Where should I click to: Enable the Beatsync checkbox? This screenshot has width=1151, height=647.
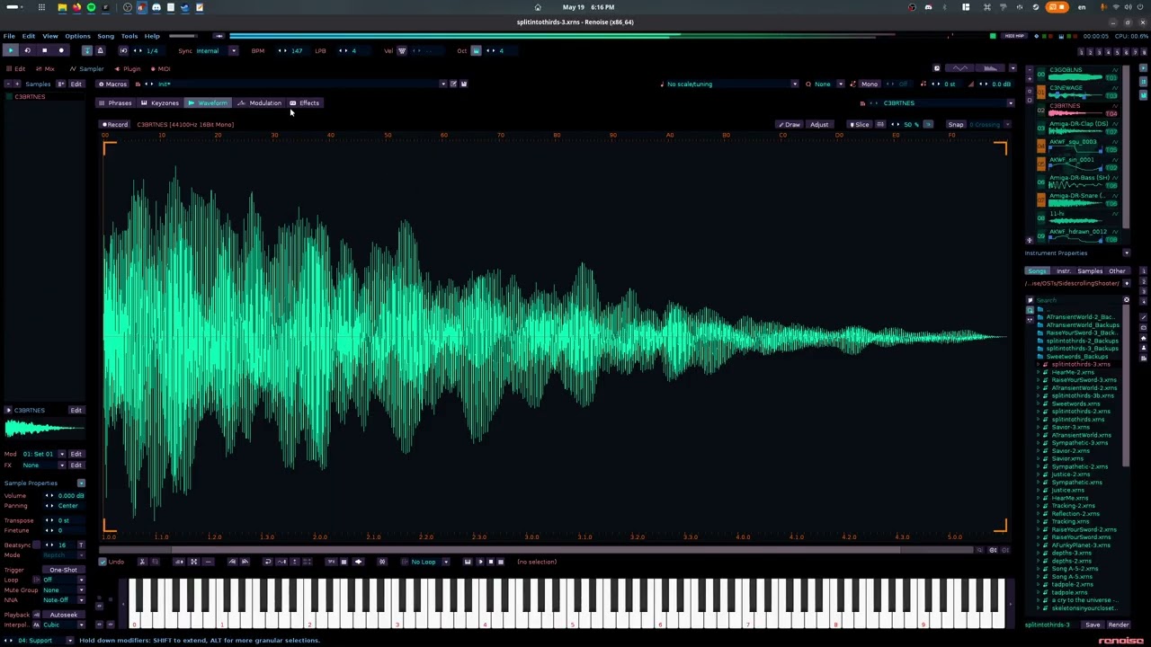click(x=36, y=545)
